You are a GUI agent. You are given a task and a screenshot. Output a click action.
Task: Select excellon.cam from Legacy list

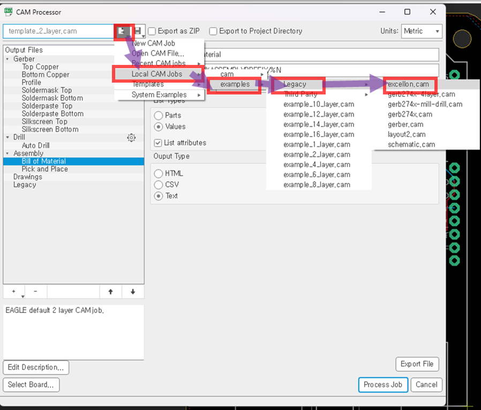(408, 84)
